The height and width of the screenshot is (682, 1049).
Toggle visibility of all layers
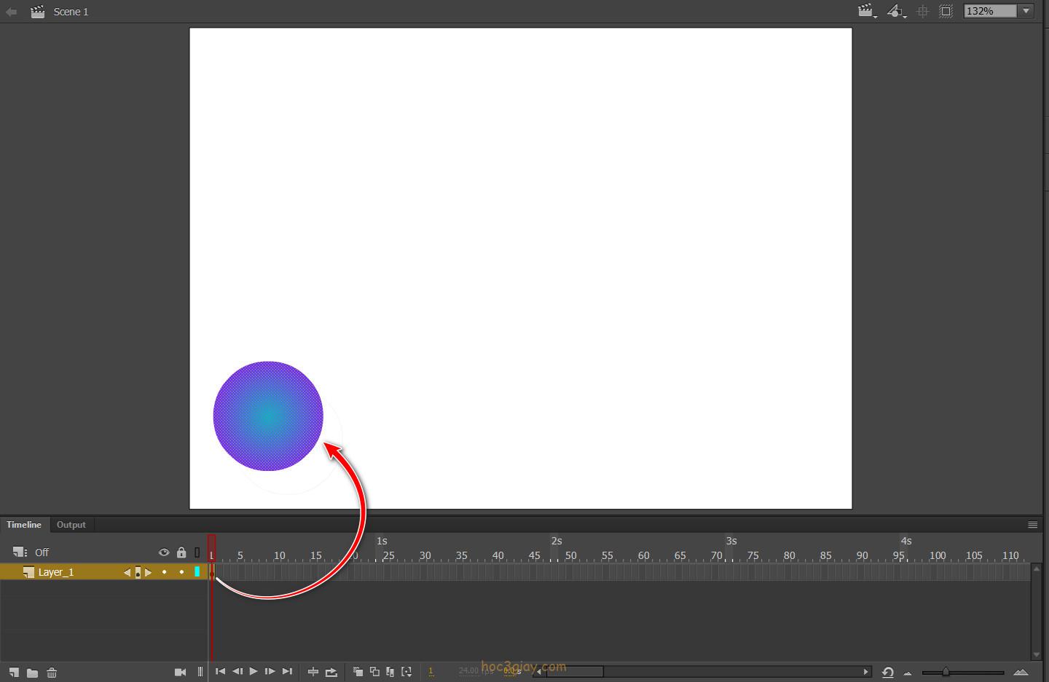click(164, 552)
